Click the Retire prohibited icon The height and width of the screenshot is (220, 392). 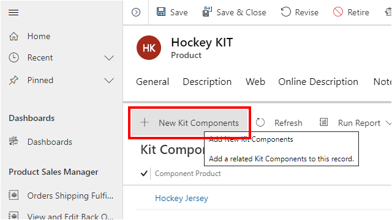click(x=338, y=12)
